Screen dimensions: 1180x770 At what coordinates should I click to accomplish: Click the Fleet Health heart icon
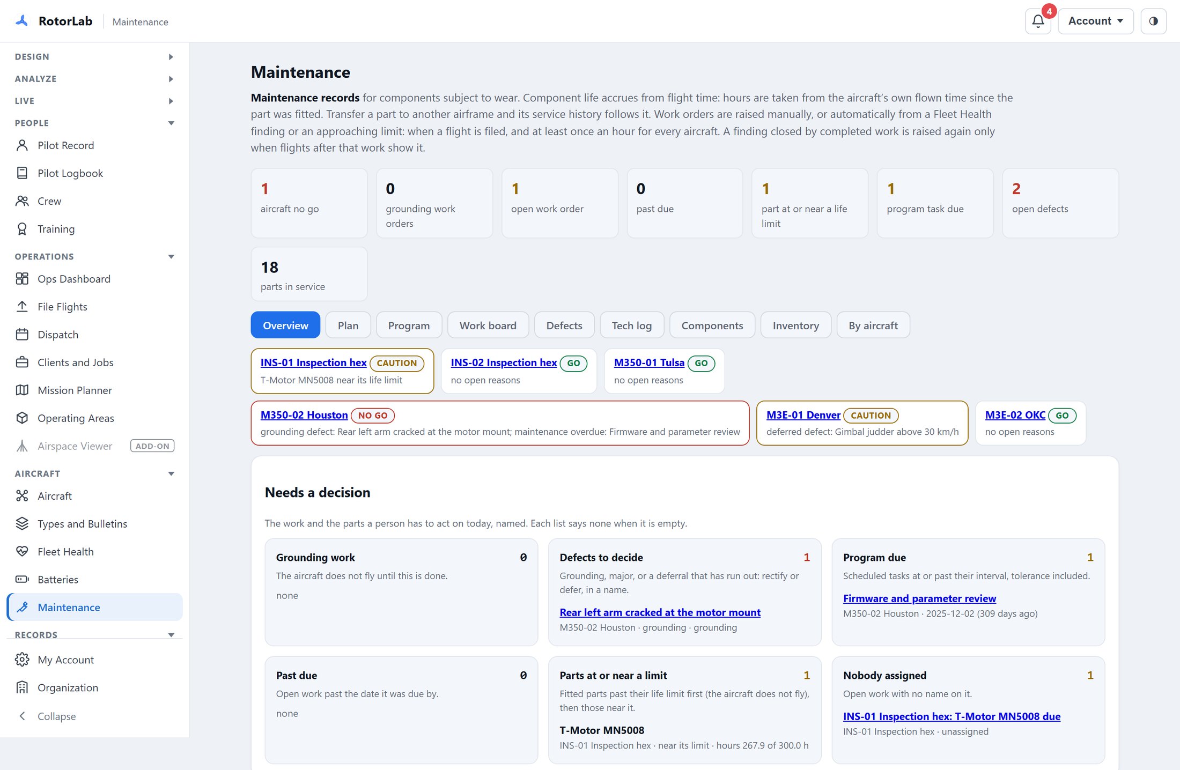(x=22, y=552)
